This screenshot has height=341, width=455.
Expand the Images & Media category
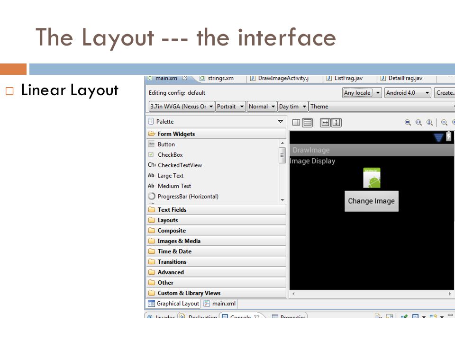click(x=217, y=241)
